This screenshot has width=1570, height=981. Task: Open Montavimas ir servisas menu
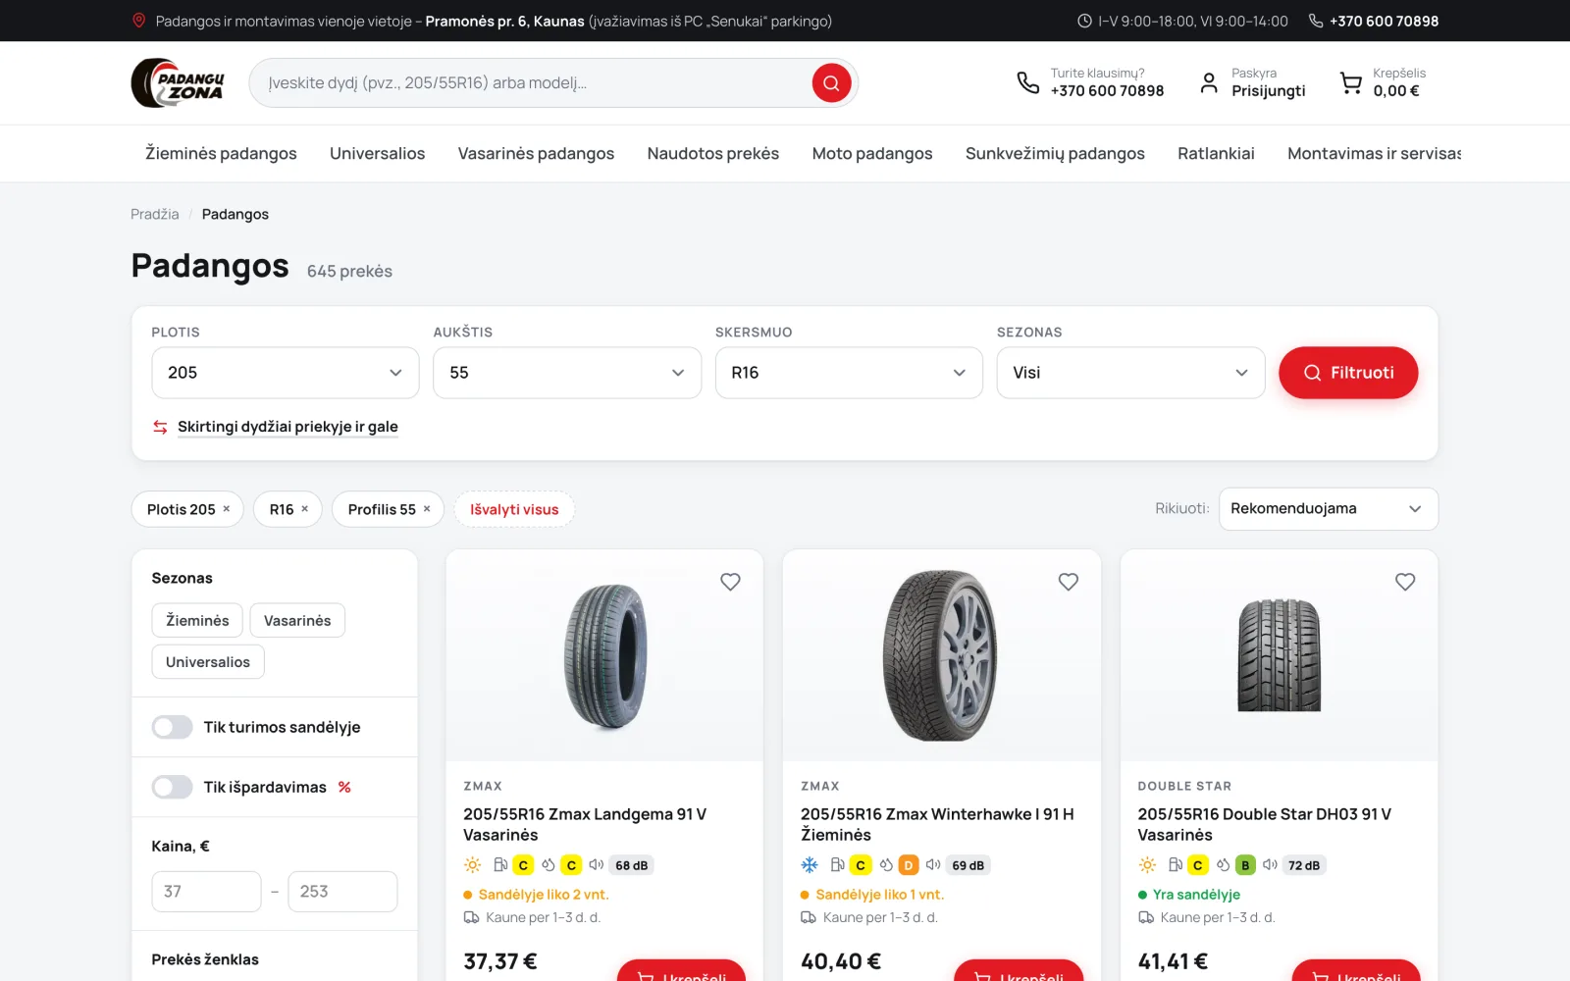1374,153
